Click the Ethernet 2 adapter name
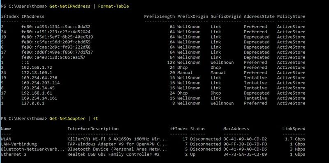The width and height of the screenshot is (329, 163). click(14, 154)
